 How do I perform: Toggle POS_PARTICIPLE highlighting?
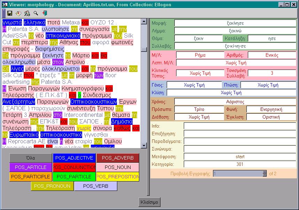point(31,177)
